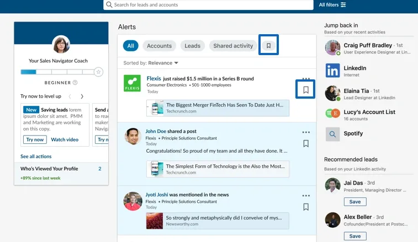
Task: Open See all actions link
Action: [x=36, y=156]
